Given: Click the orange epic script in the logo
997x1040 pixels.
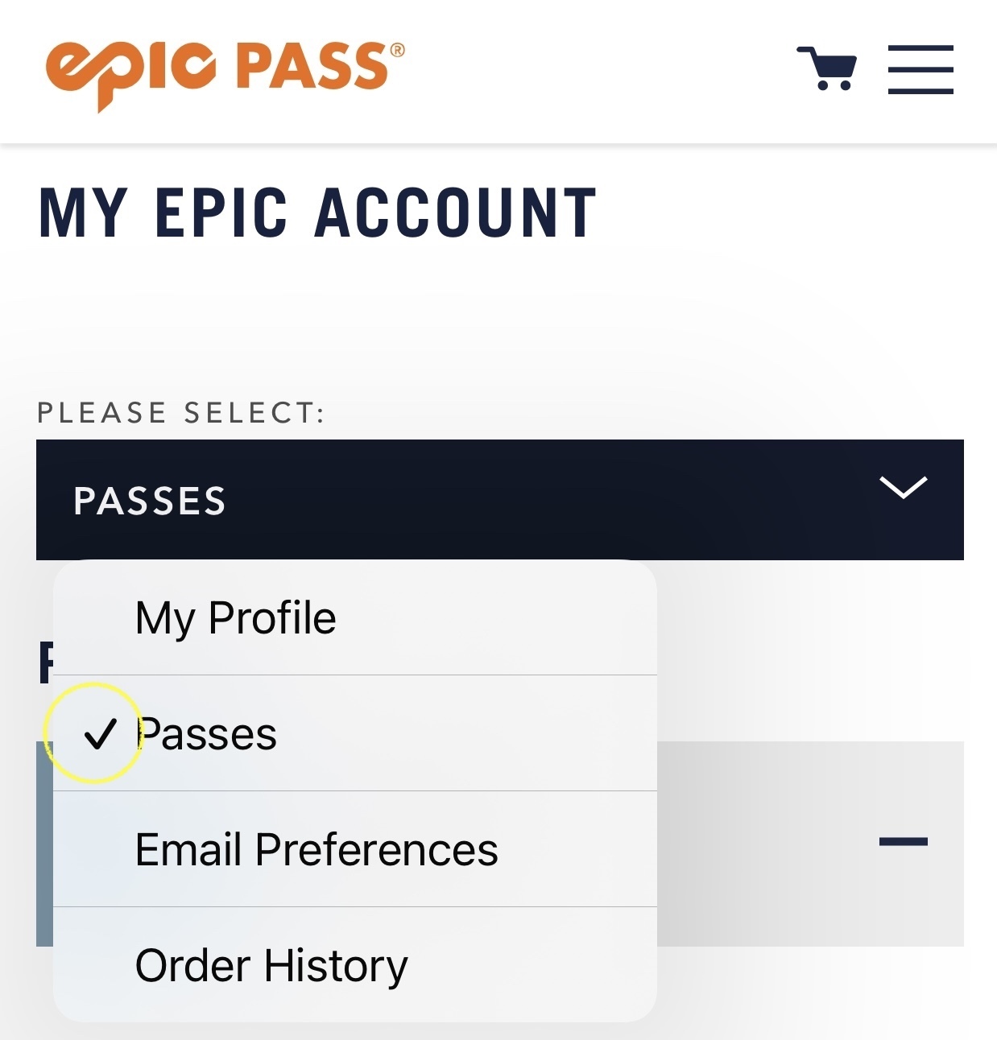Looking at the screenshot, I should click(x=130, y=72).
